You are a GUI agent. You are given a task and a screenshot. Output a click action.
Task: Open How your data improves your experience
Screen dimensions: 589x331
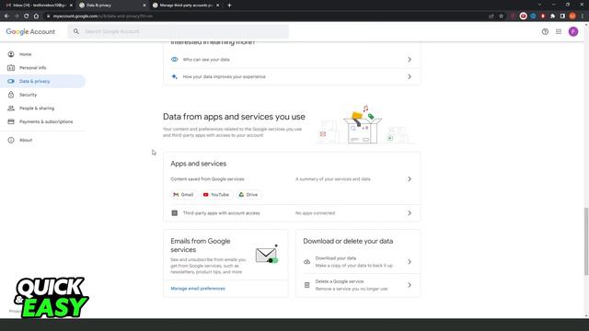(x=292, y=76)
